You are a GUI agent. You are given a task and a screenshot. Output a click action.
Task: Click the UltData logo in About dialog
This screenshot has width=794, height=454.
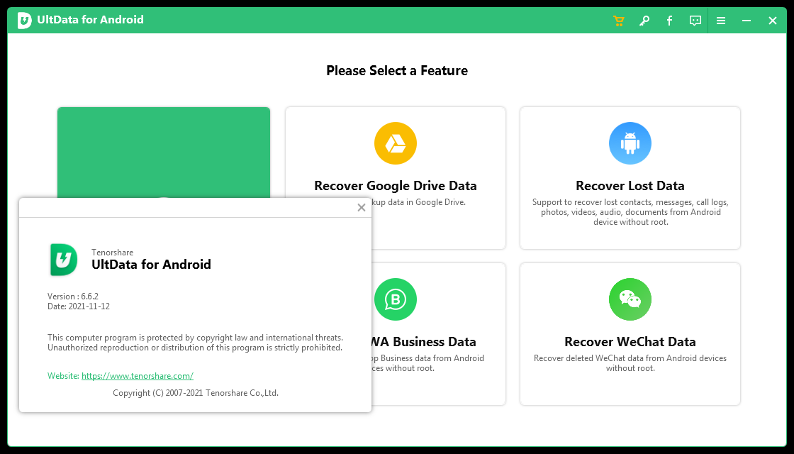(x=64, y=260)
